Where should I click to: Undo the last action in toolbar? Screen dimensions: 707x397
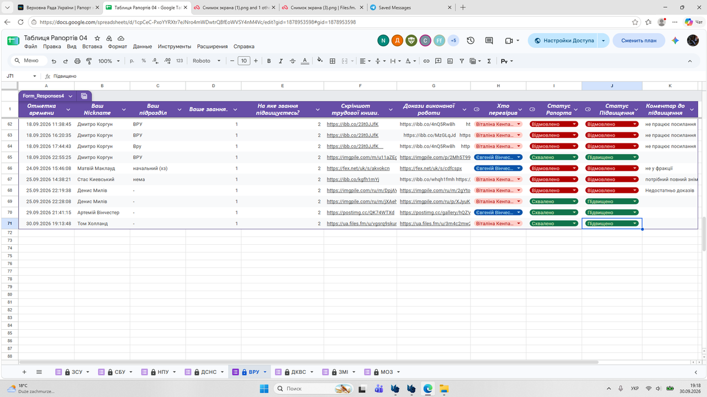[54, 61]
